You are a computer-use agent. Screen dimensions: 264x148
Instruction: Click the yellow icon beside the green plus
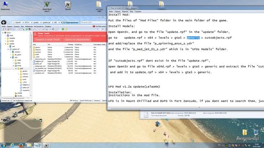tap(66, 29)
